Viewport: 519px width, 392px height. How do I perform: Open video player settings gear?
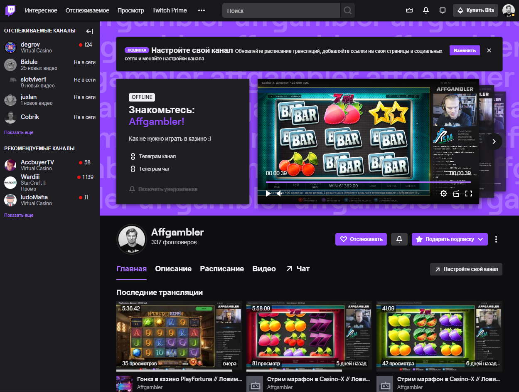point(444,194)
